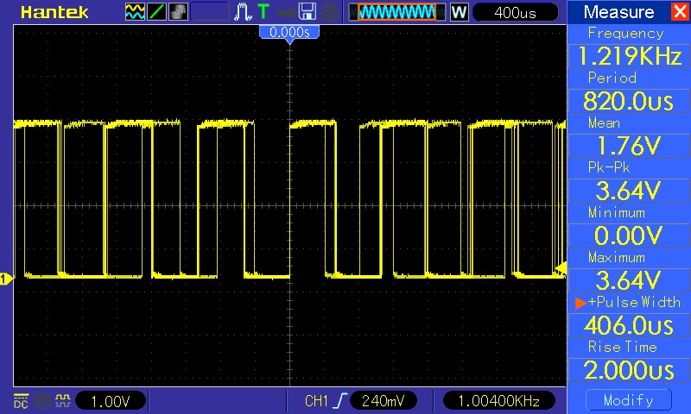Click the square wave icon in the bottom bar
The height and width of the screenshot is (414, 691).
click(x=60, y=400)
